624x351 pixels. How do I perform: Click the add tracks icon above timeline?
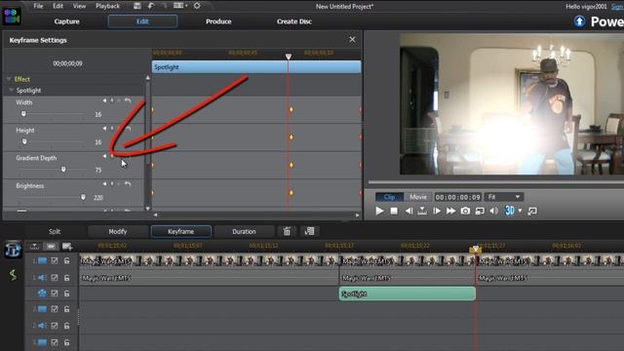(67, 247)
